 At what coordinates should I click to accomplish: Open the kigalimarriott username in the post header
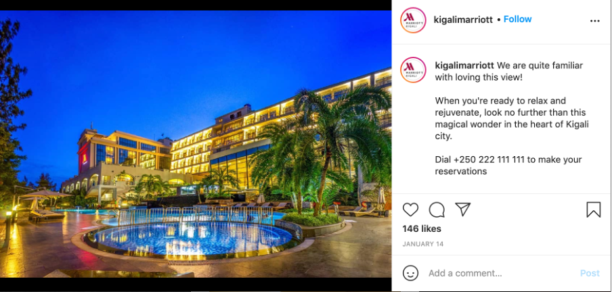[x=463, y=20]
